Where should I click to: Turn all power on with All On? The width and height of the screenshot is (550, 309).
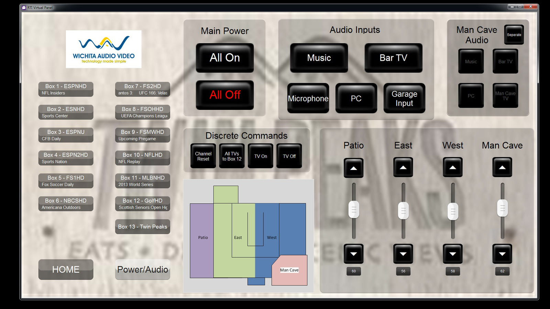pos(225,58)
